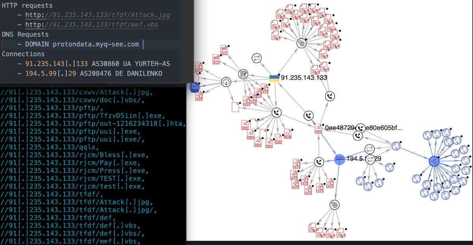Click the 'HTTP requests' heading line
The width and height of the screenshot is (473, 245).
(27, 6)
